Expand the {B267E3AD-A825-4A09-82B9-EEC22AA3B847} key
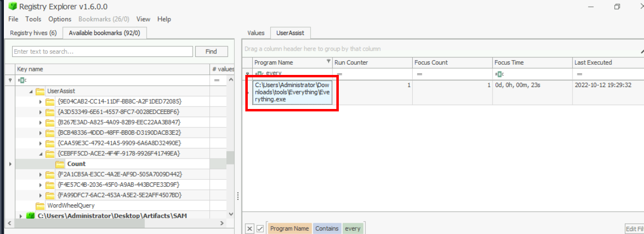644x234 pixels. pyautogui.click(x=40, y=122)
